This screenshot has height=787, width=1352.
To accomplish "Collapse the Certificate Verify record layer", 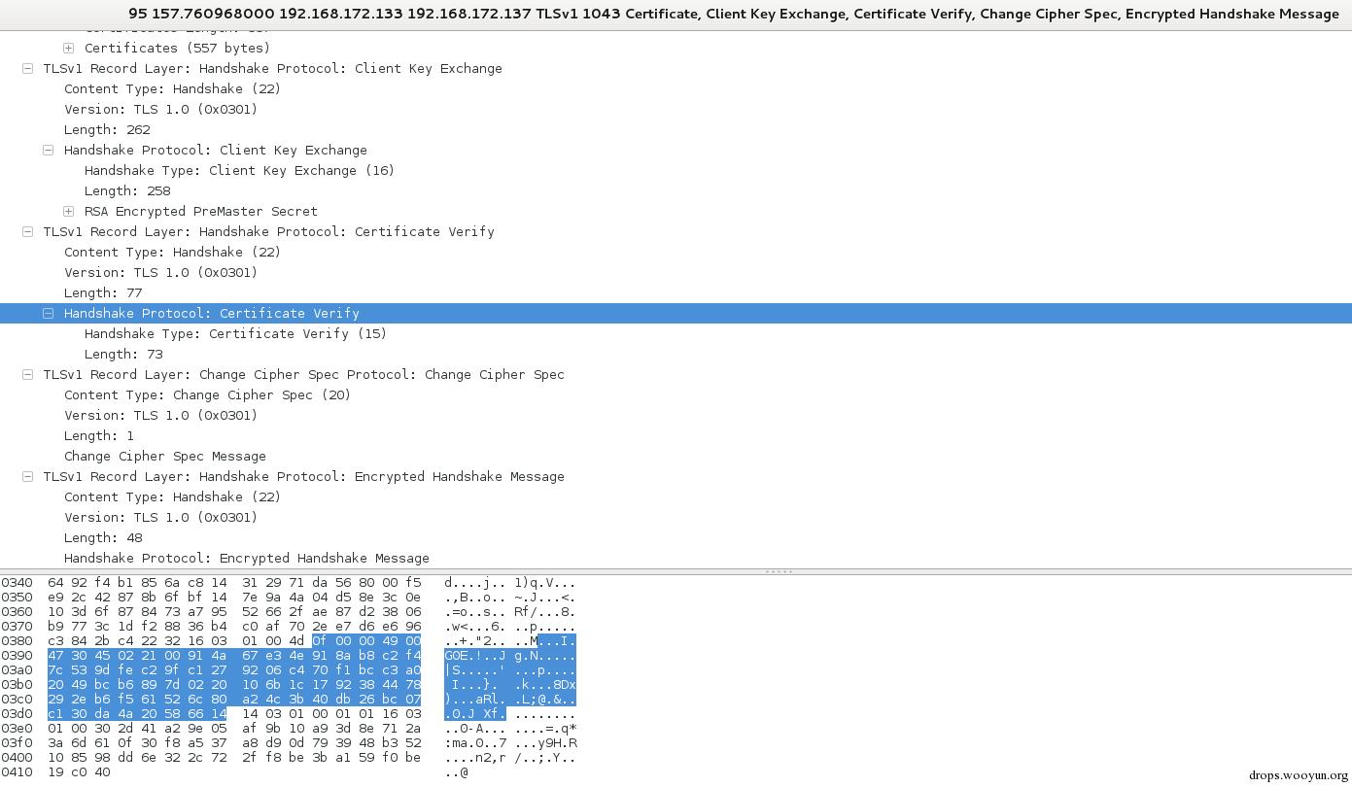I will tap(27, 231).
